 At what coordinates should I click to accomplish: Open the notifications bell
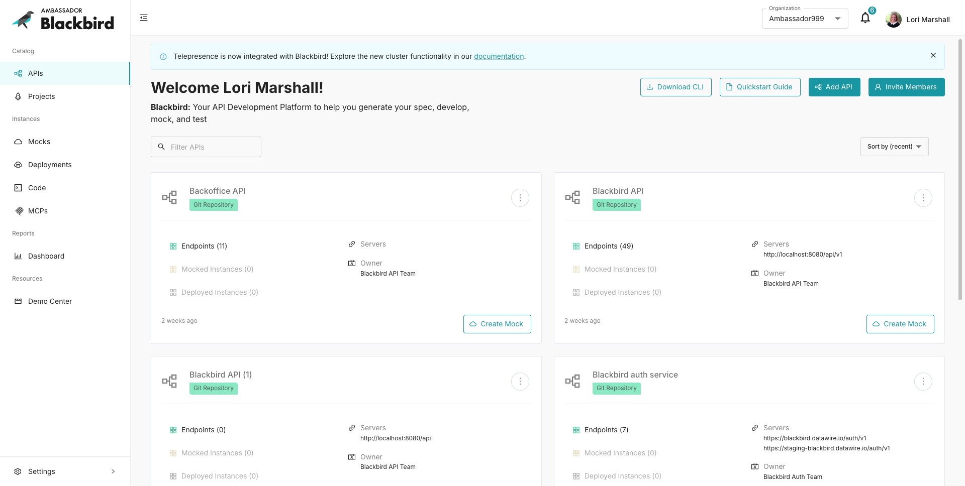(865, 18)
